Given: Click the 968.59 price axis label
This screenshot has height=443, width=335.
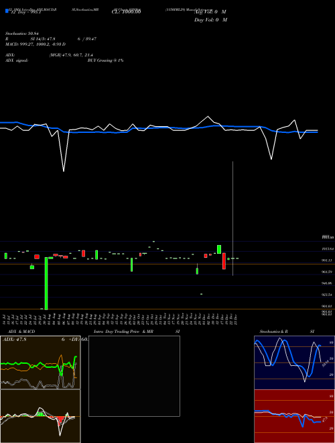Looking at the screenshot, I should pos(327,272).
